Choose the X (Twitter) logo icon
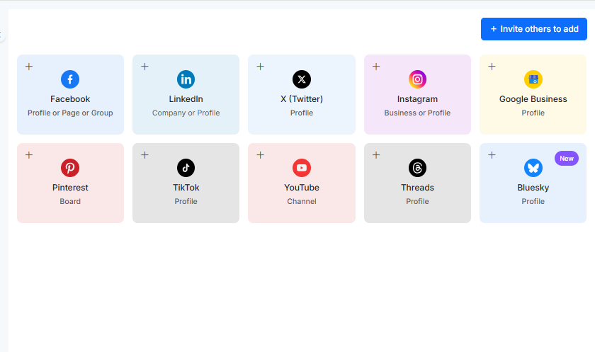Viewport: 595px width, 352px height. [x=302, y=79]
